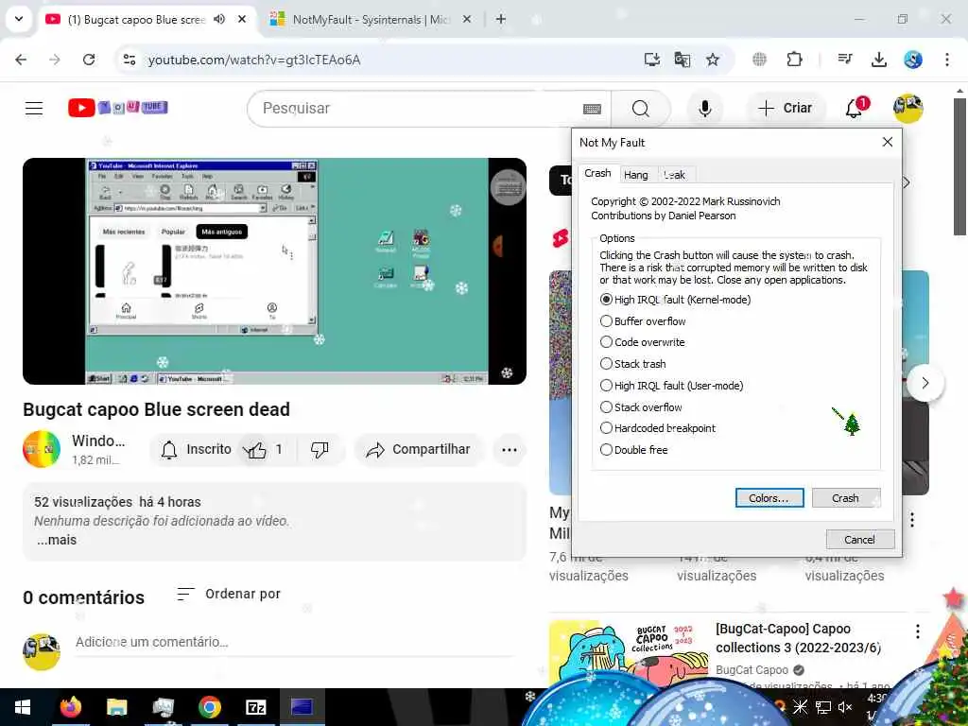Open 7-Zip from the taskbar

coord(255,707)
